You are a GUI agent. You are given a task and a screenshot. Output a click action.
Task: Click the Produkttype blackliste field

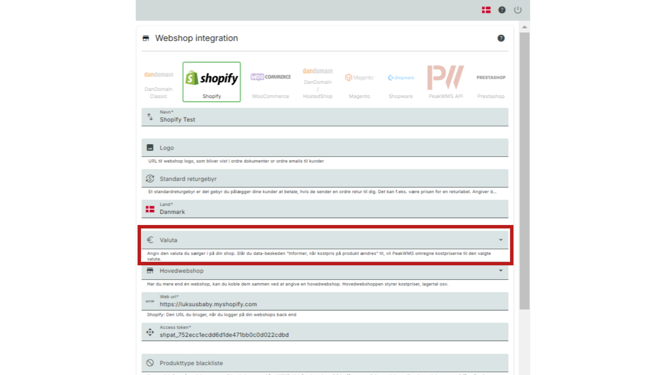tap(325, 363)
